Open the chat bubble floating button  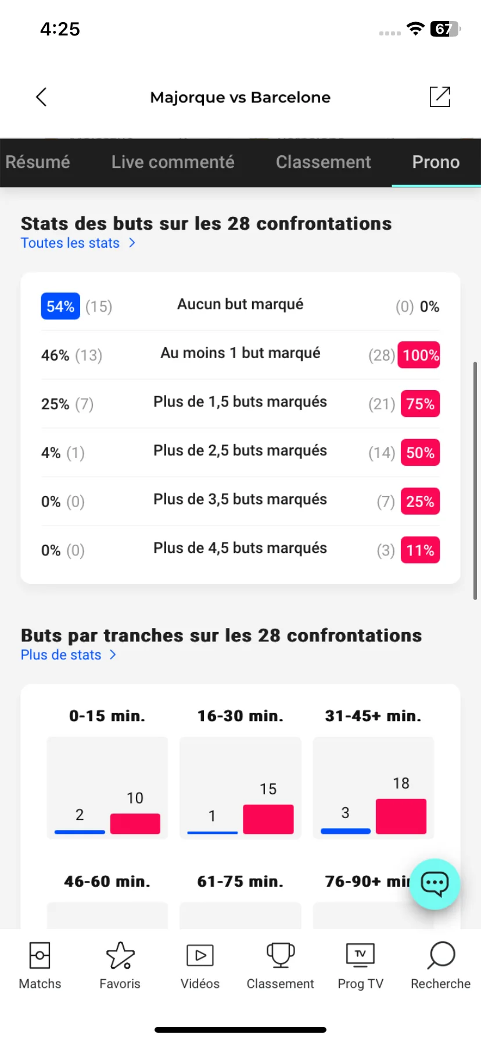tap(435, 884)
